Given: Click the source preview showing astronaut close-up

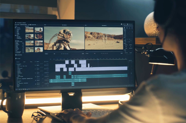Looking at the screenshot, I should [x=64, y=38].
